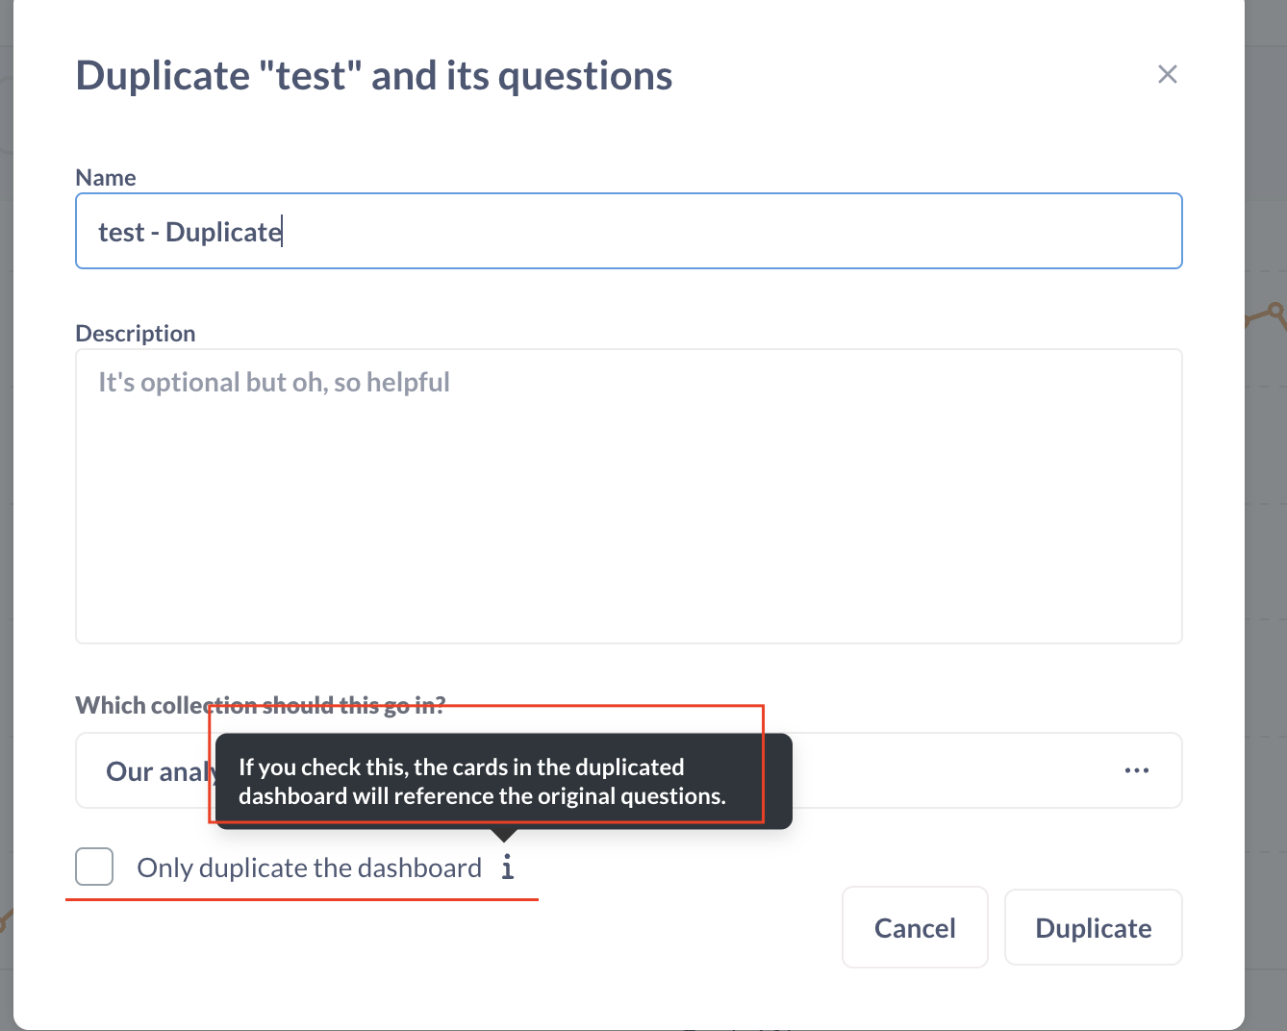Viewport: 1287px width, 1031px height.
Task: Click the Duplicate "test" and its questions heading
Action: click(x=374, y=76)
